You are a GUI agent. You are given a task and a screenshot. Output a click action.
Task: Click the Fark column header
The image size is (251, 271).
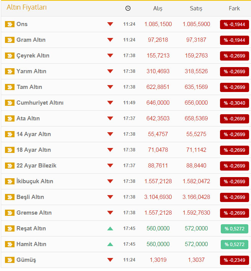click(x=235, y=8)
